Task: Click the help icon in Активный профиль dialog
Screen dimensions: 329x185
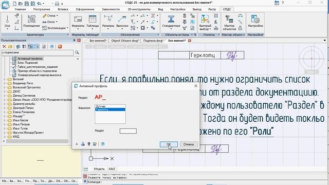Action: click(x=103, y=144)
